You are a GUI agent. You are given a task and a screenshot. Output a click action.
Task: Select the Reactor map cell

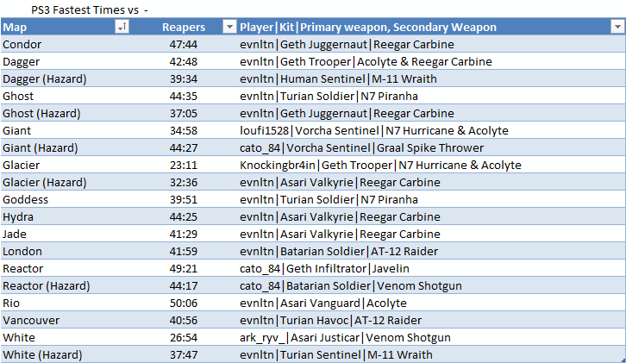coord(66,268)
